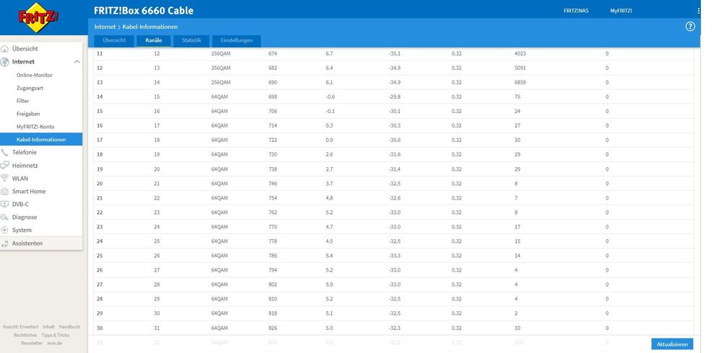721x353 pixels.
Task: Click the Telefonie phone icon
Action: pos(4,153)
